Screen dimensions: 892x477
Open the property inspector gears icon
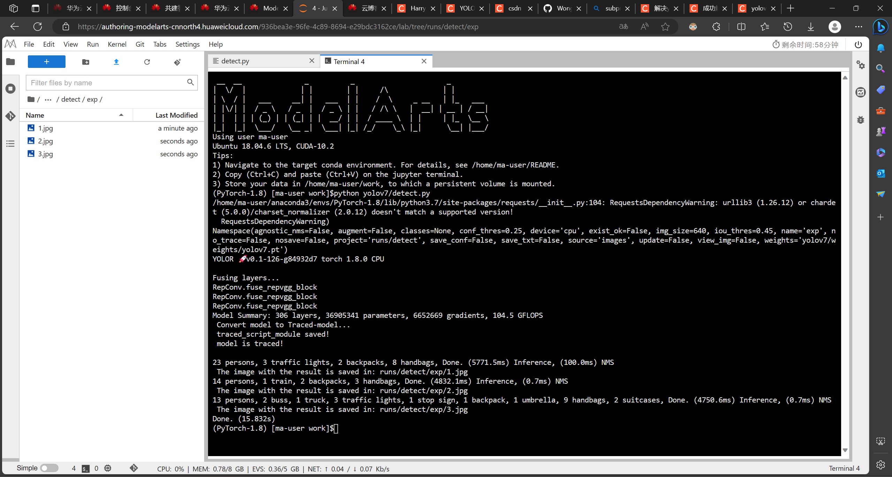[x=861, y=65]
